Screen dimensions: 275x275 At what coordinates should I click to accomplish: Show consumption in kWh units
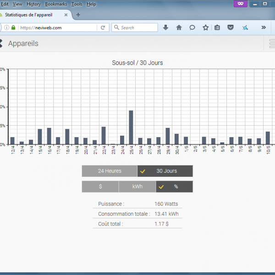[137, 187]
